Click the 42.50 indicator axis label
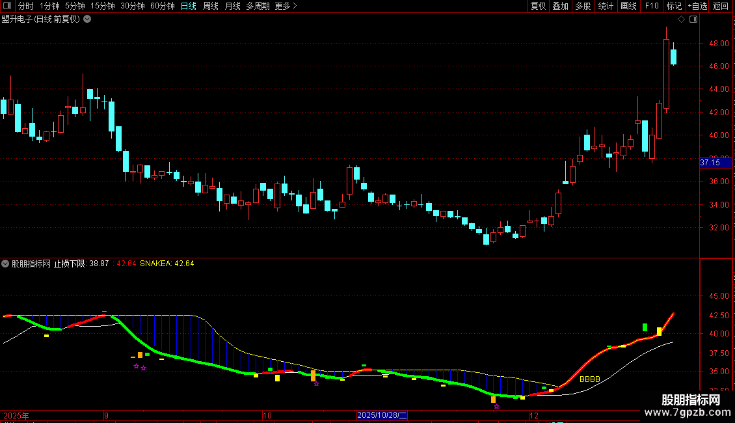Screen dimensions: 735x423 [x=719, y=316]
